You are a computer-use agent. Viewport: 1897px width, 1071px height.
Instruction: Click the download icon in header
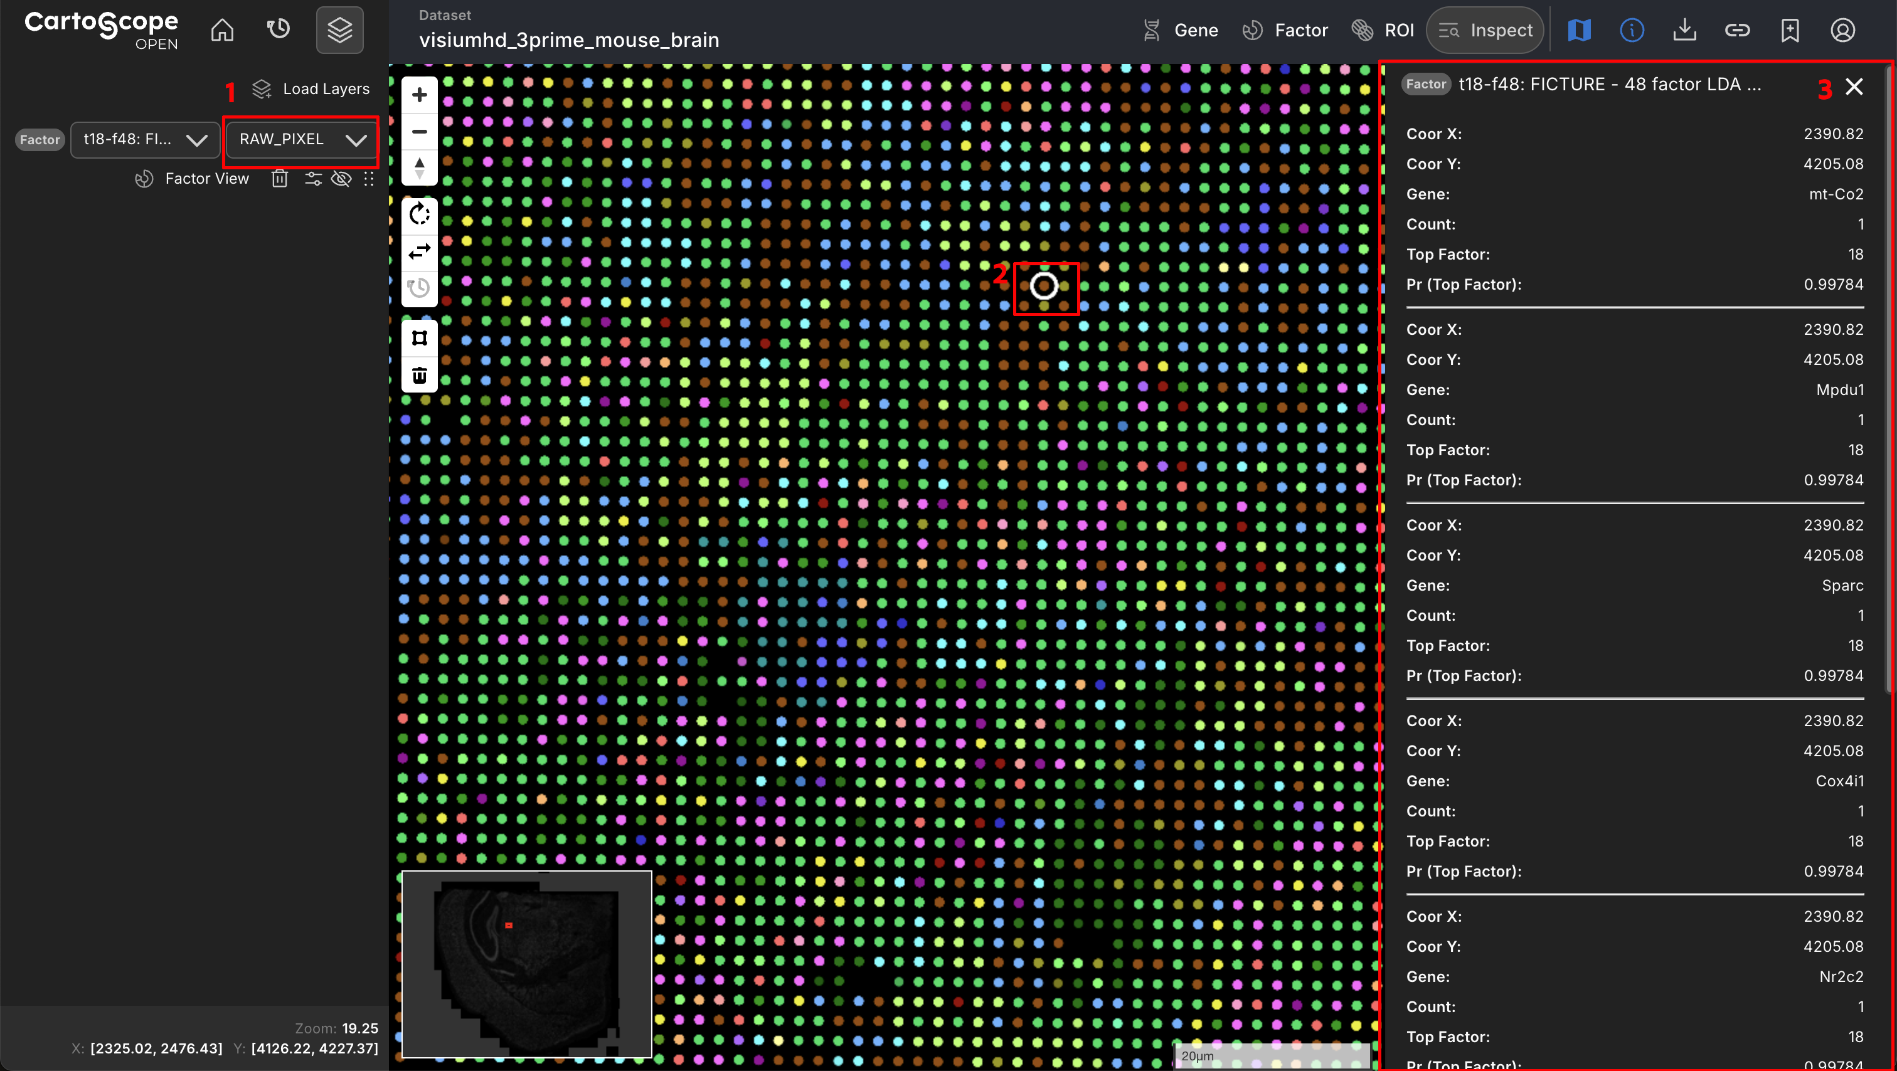coord(1684,30)
